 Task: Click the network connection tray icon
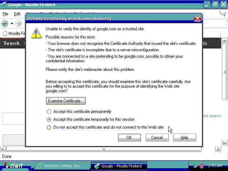[x=195, y=166]
